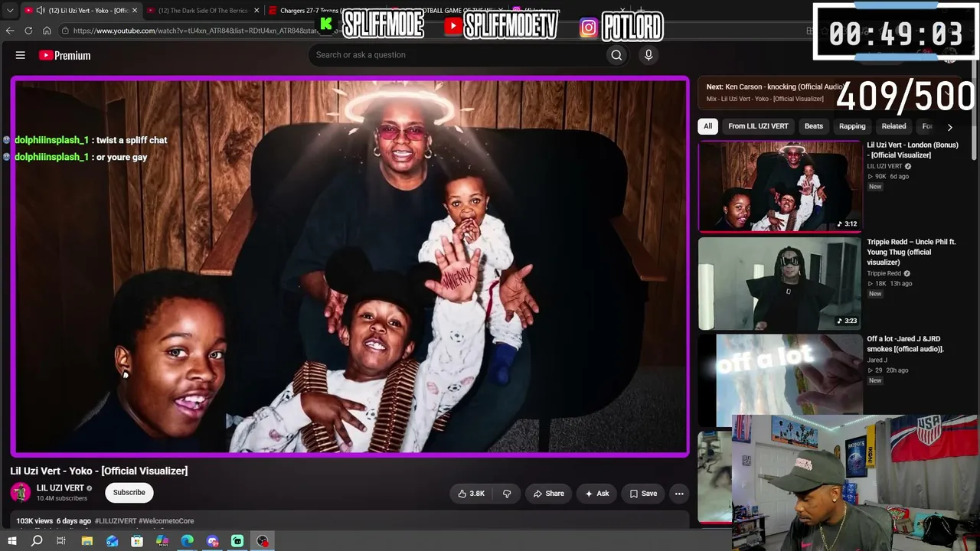Open Trippie Redd Uncle Phil thumbnail
Viewport: 980px width, 551px height.
click(779, 283)
